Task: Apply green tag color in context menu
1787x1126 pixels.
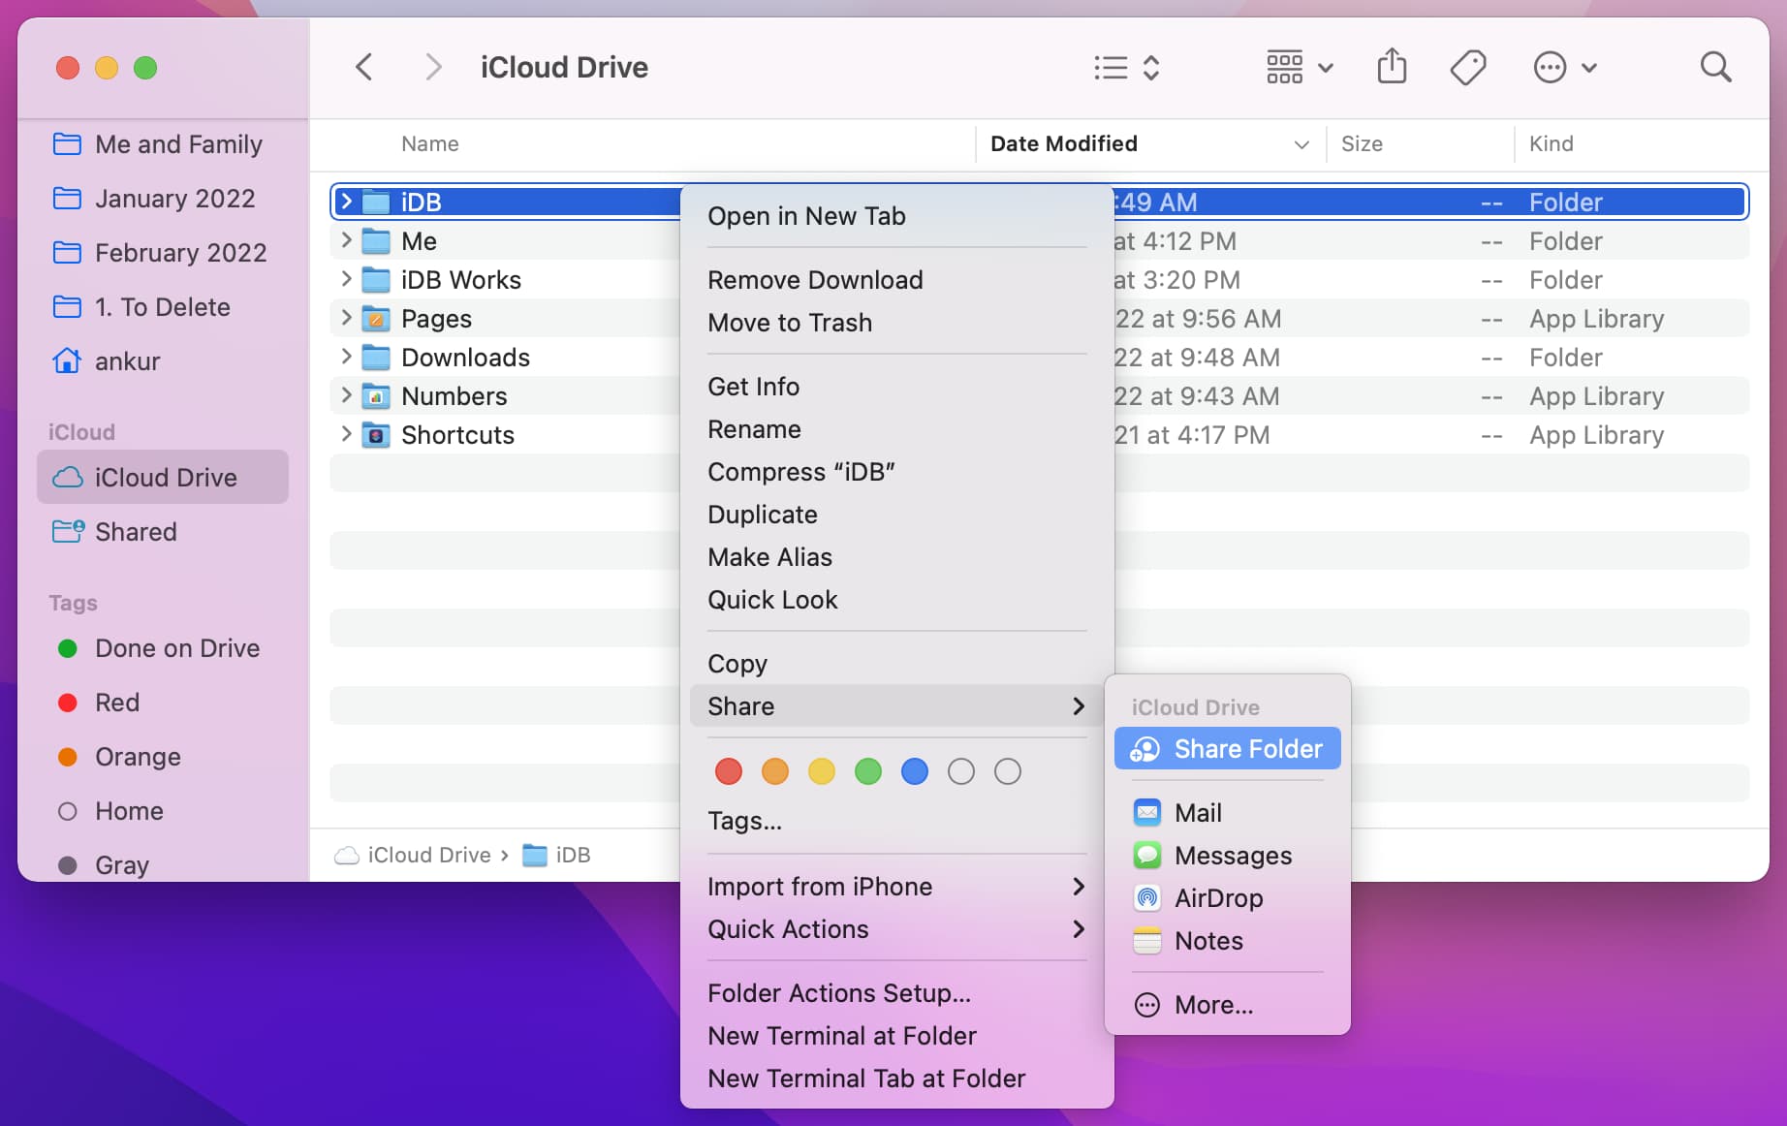Action: pos(868,771)
